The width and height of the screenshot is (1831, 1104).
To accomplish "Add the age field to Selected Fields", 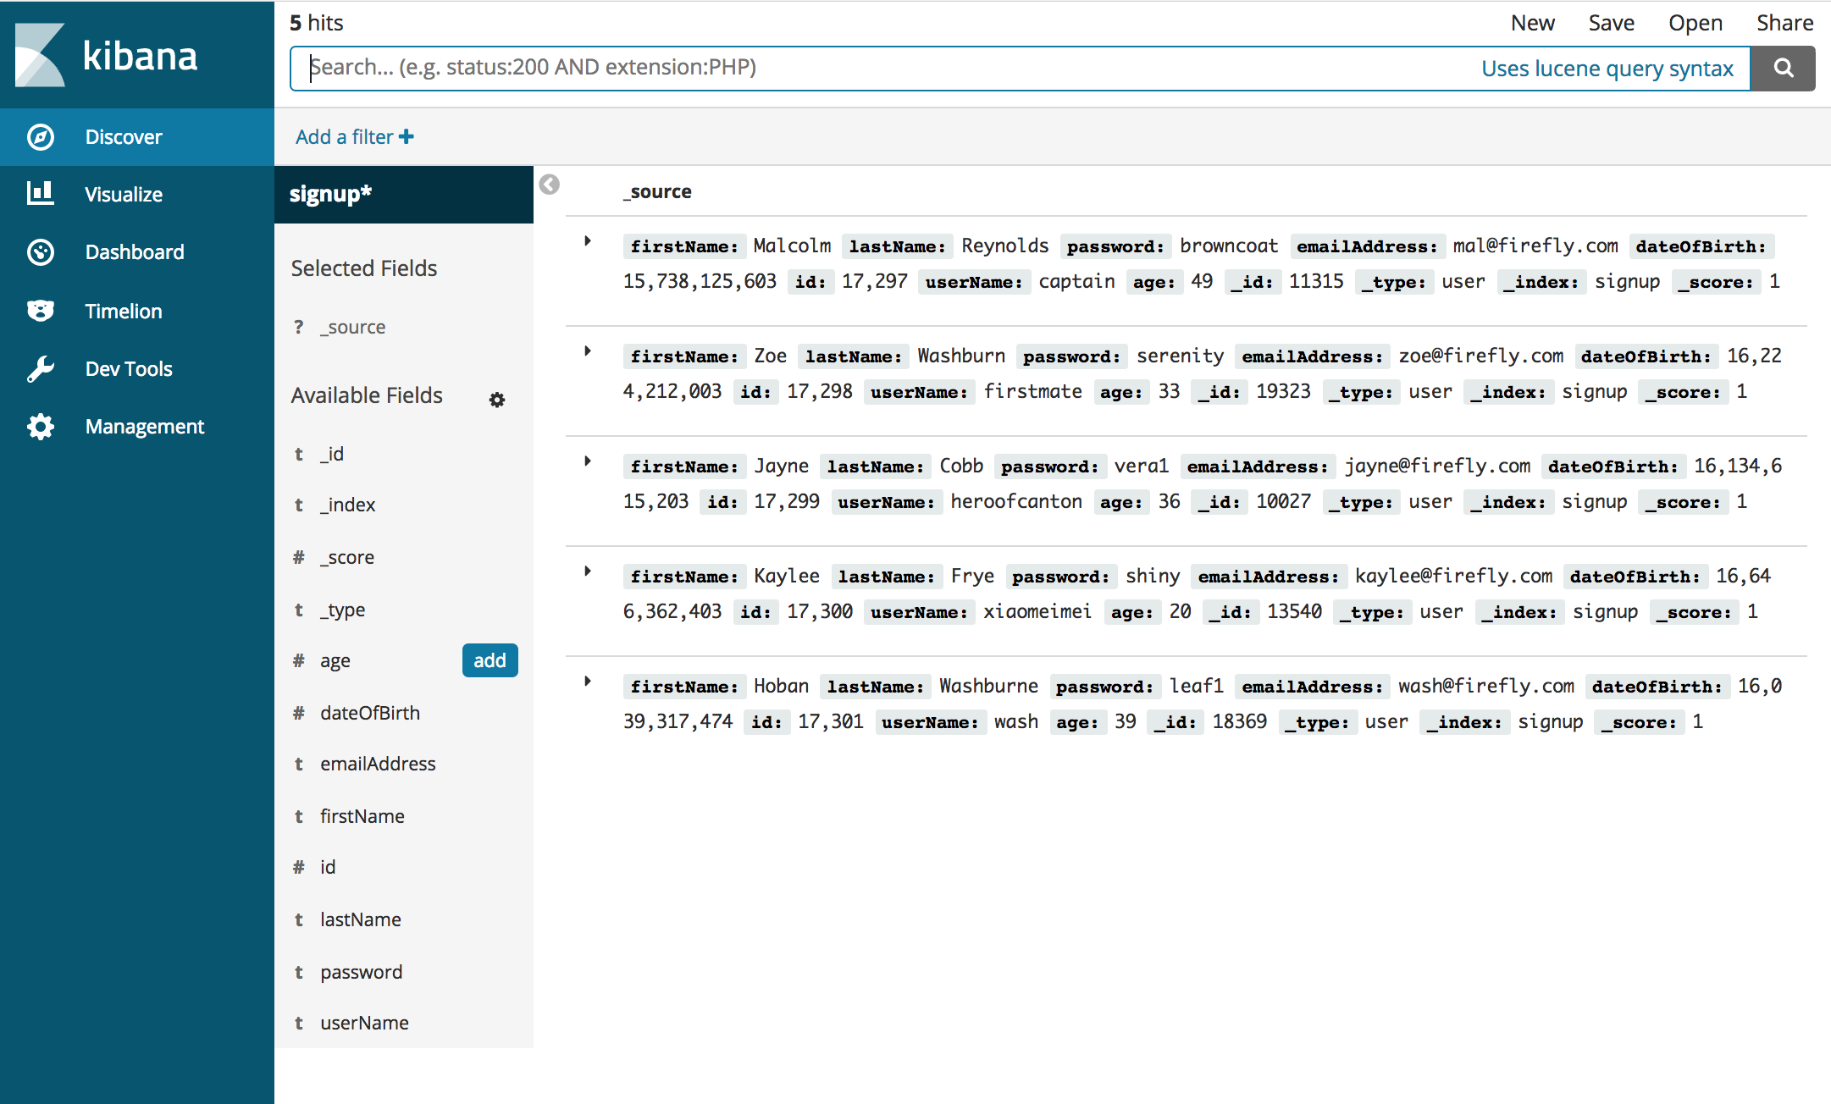I will point(488,660).
